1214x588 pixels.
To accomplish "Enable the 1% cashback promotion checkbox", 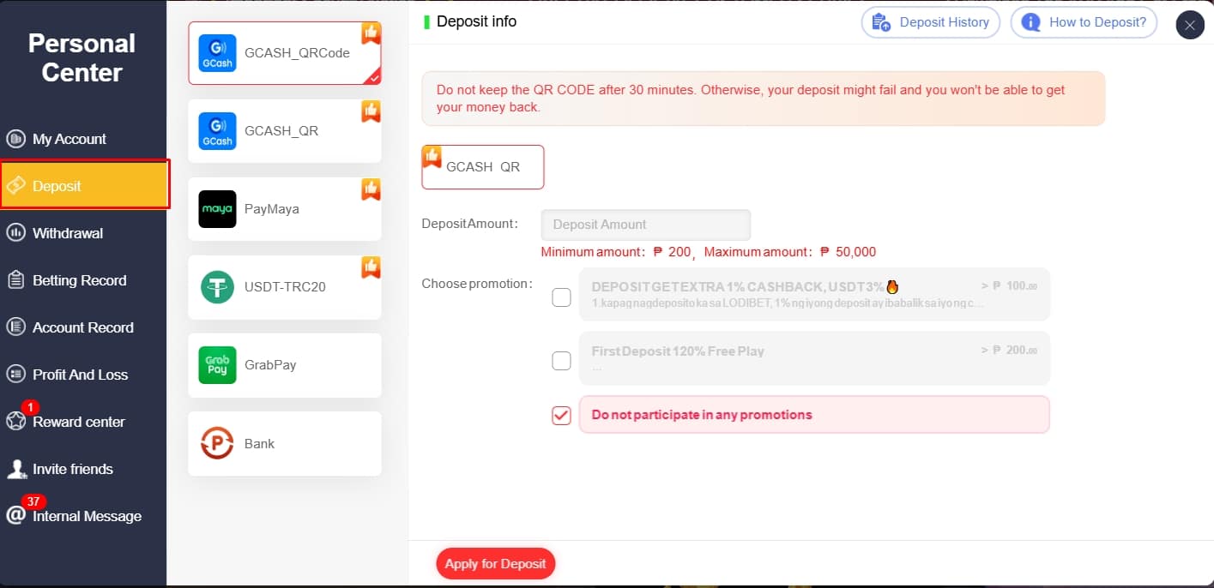I will tap(561, 297).
